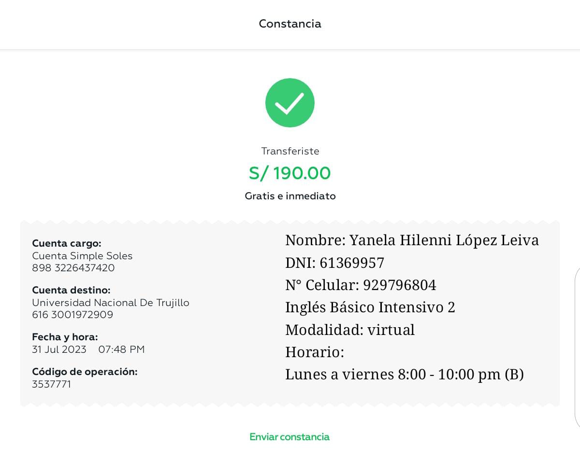
Task: Click the Inglés Básico Intensivo 2 text
Action: click(370, 307)
